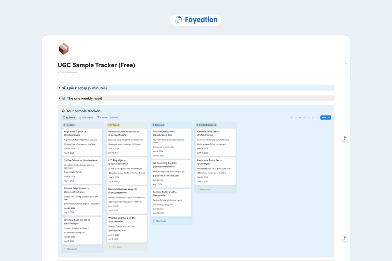Screen dimensions: 392x261
Task: Click the lightning automations icon
Action: [300, 117]
